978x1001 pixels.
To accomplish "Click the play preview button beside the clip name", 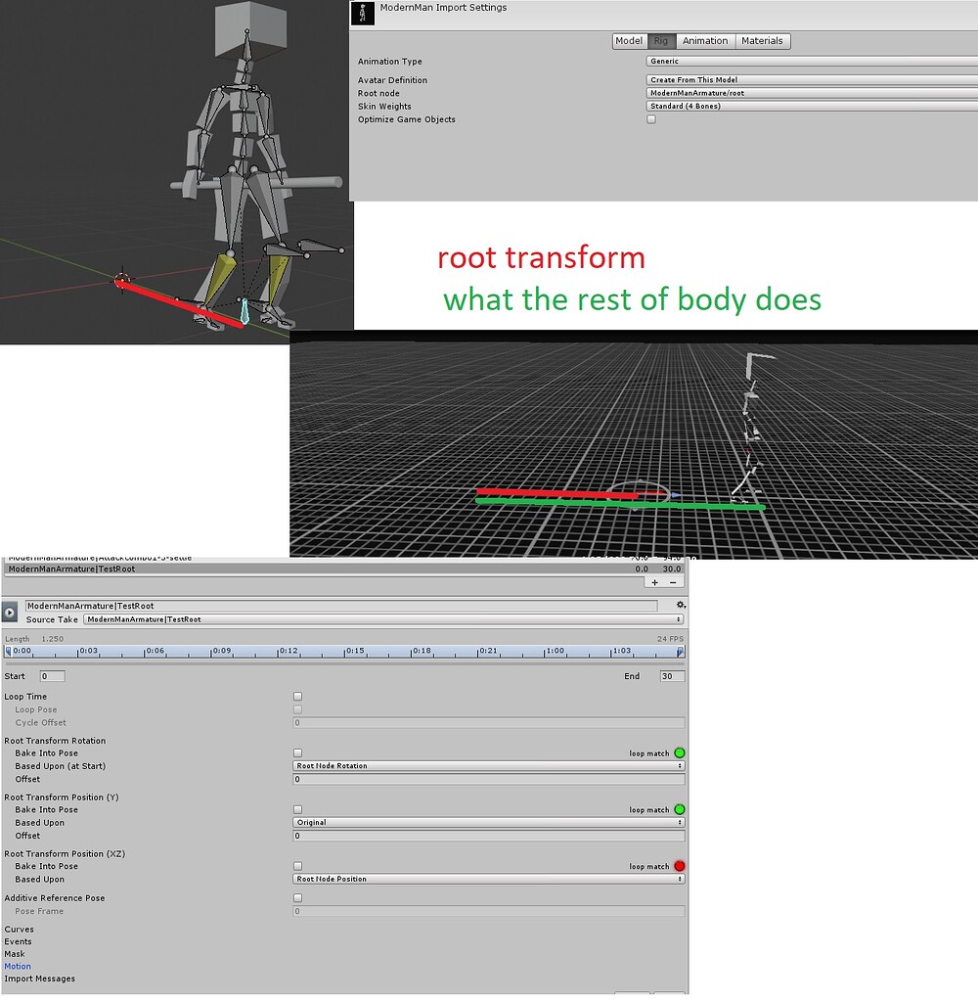I will 10,611.
